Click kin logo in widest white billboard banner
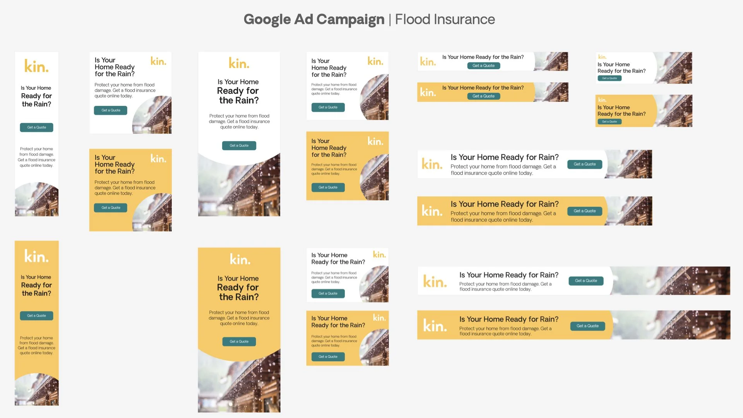 pos(435,281)
